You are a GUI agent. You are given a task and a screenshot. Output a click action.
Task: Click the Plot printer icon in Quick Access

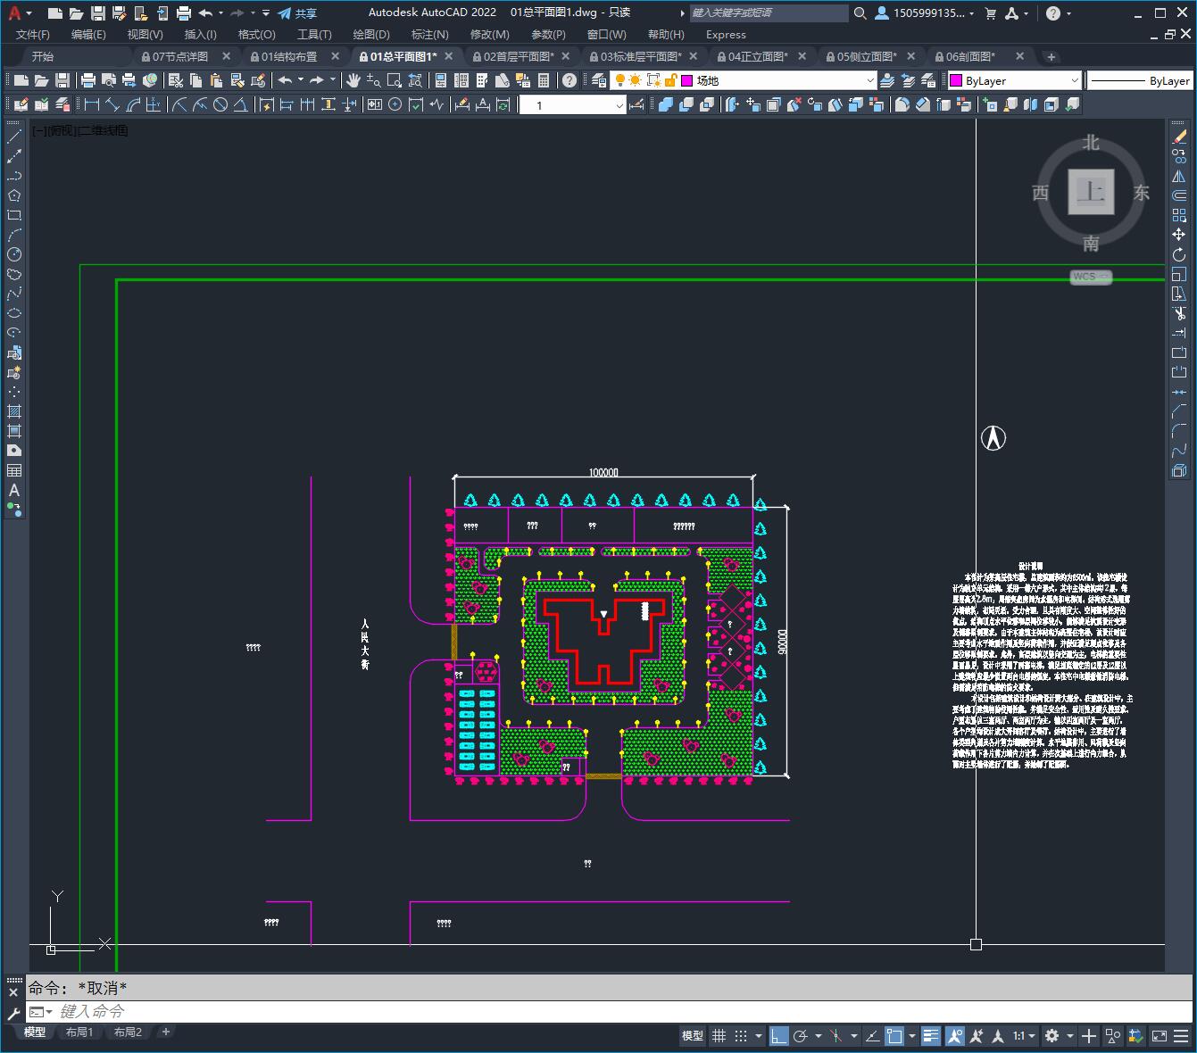(x=184, y=12)
